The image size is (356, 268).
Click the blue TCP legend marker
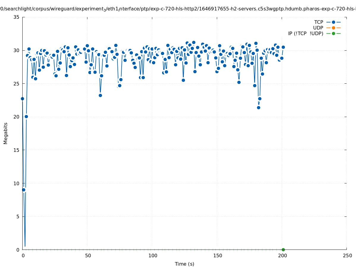333,22
